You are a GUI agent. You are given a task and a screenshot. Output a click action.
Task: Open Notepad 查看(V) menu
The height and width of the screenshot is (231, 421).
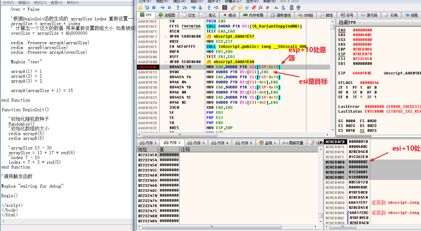tap(56, 2)
